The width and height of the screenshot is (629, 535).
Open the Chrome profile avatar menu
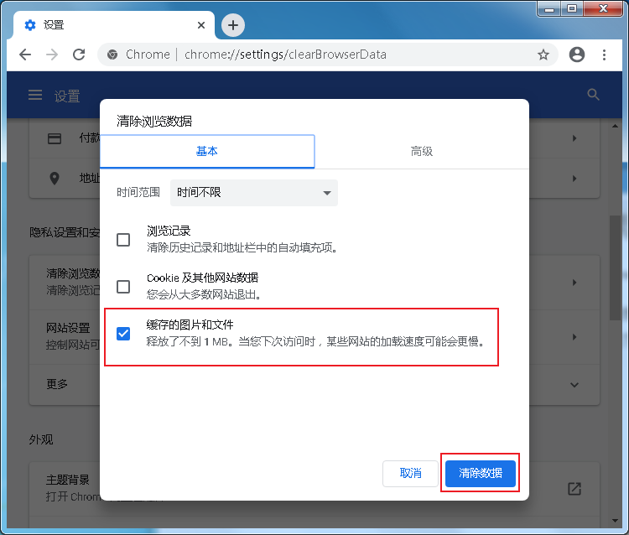click(x=577, y=55)
